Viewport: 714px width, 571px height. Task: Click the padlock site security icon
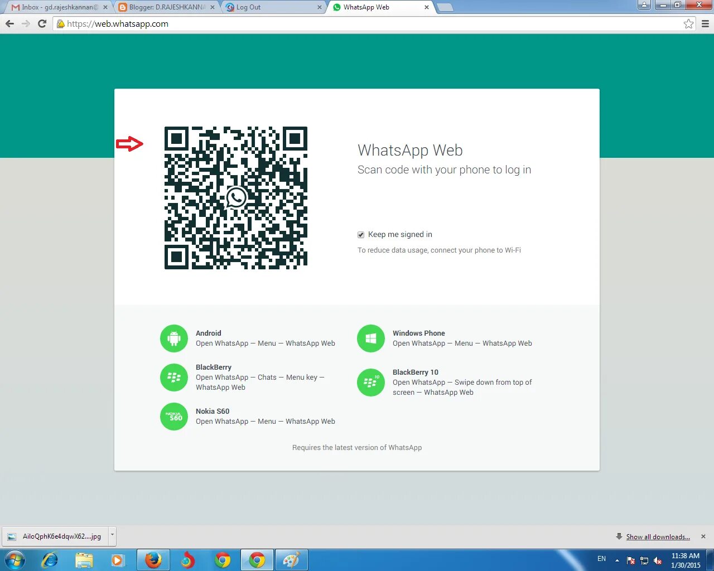61,24
